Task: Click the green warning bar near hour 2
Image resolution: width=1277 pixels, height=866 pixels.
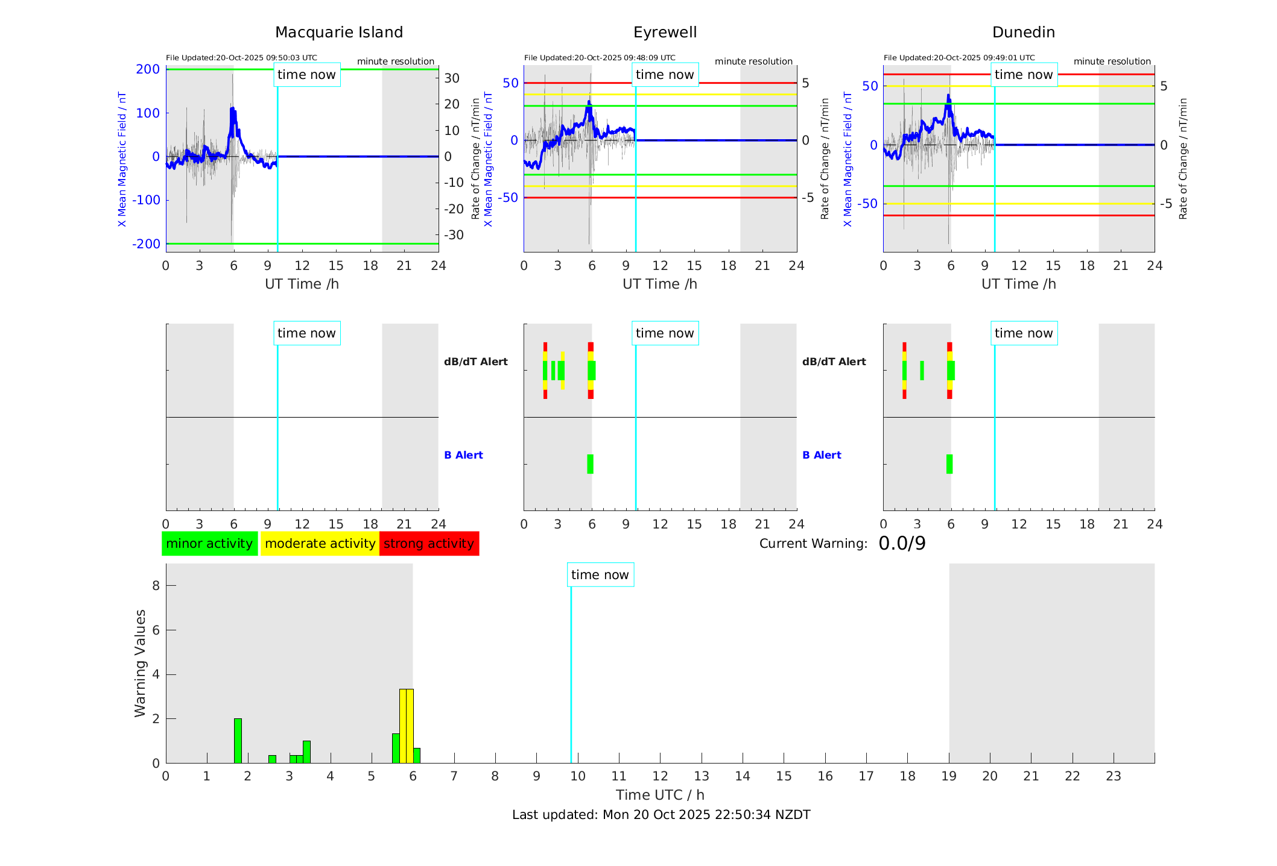Action: (x=238, y=741)
